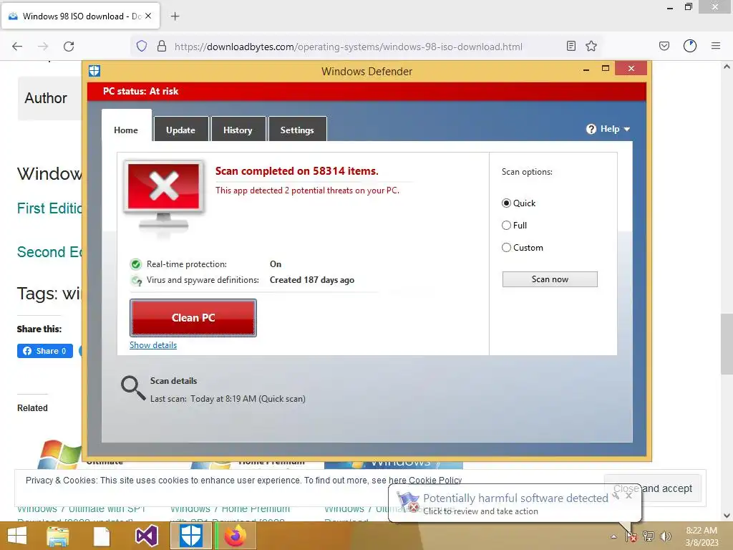The width and height of the screenshot is (733, 550).
Task: Click the Scan now button
Action: point(550,279)
